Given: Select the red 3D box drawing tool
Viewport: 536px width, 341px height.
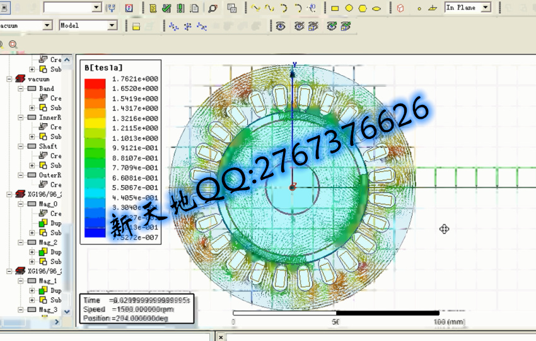Looking at the screenshot, I should point(400,8).
